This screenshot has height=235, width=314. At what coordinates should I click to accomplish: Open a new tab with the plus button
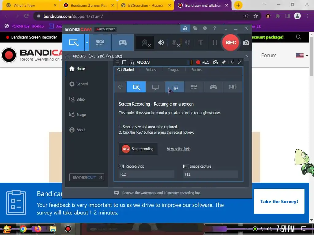pyautogui.click(x=238, y=5)
